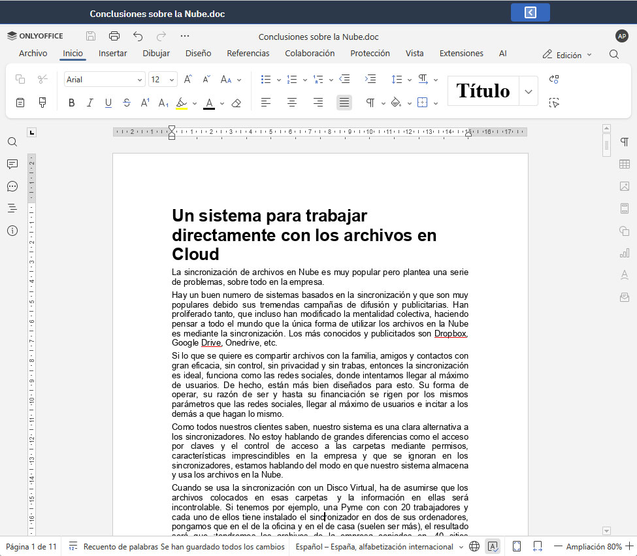
Task: Click the Save icon in the title bar
Action: (91, 36)
